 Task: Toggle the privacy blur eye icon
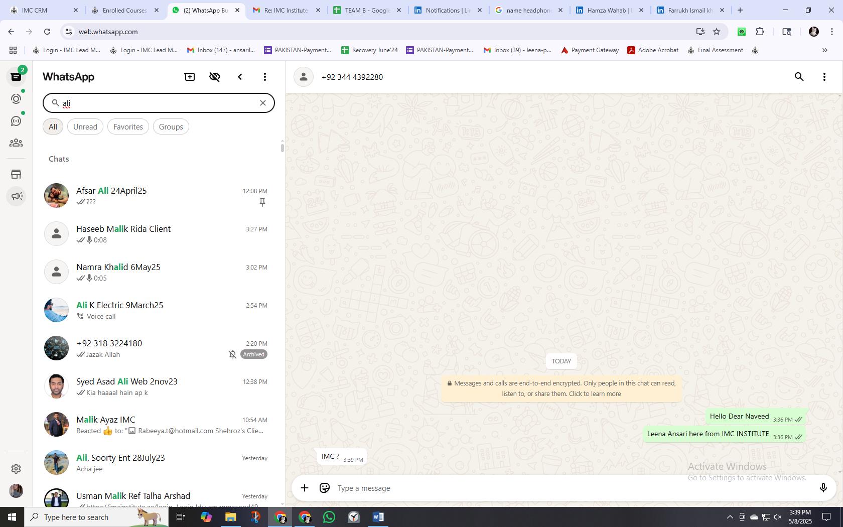pyautogui.click(x=215, y=77)
